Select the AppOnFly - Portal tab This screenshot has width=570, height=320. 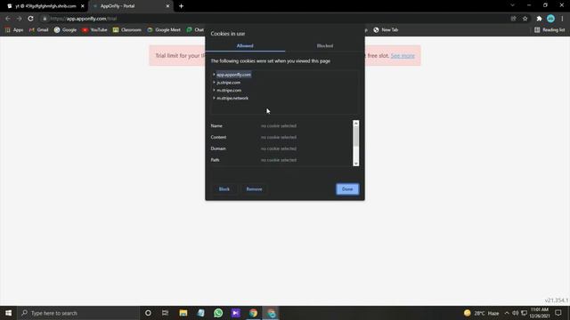pyautogui.click(x=131, y=6)
